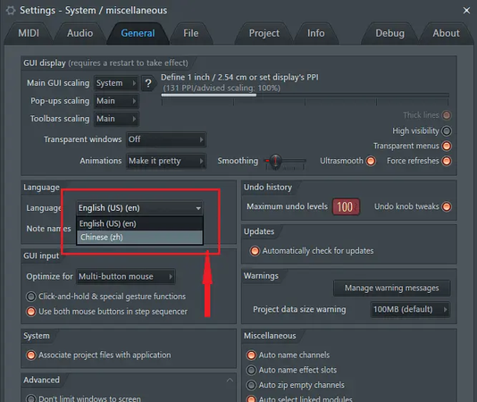Select Chinese (zh) language option
This screenshot has height=402, width=477.
point(139,238)
